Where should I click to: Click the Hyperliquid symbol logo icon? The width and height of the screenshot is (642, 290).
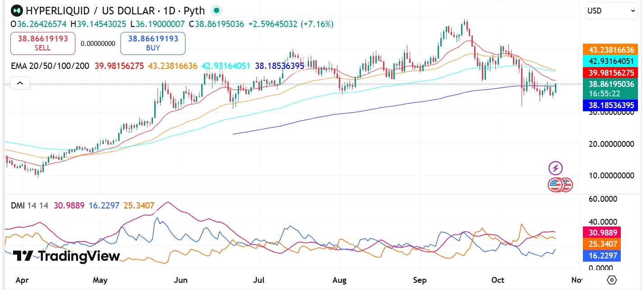click(17, 10)
